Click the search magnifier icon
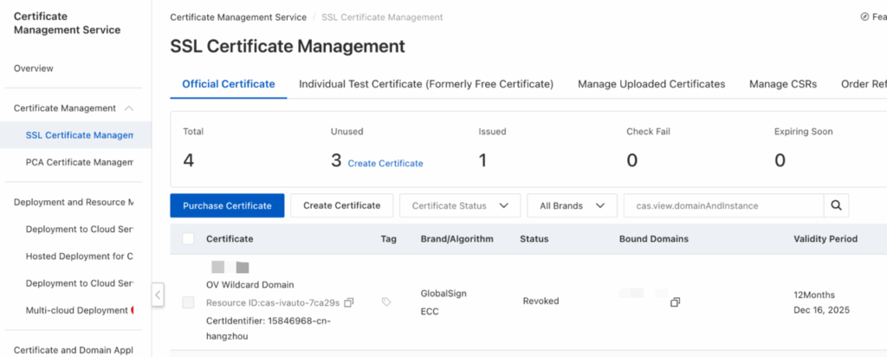 click(836, 205)
